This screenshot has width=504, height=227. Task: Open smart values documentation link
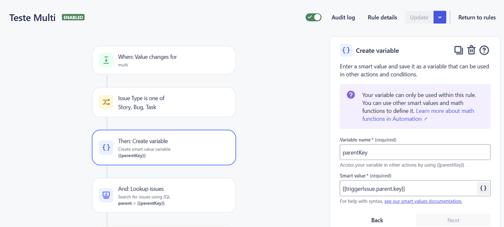click(x=423, y=201)
